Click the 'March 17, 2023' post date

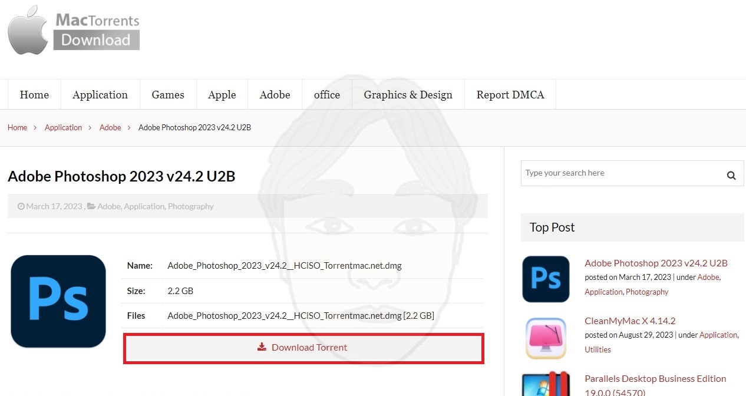point(54,206)
